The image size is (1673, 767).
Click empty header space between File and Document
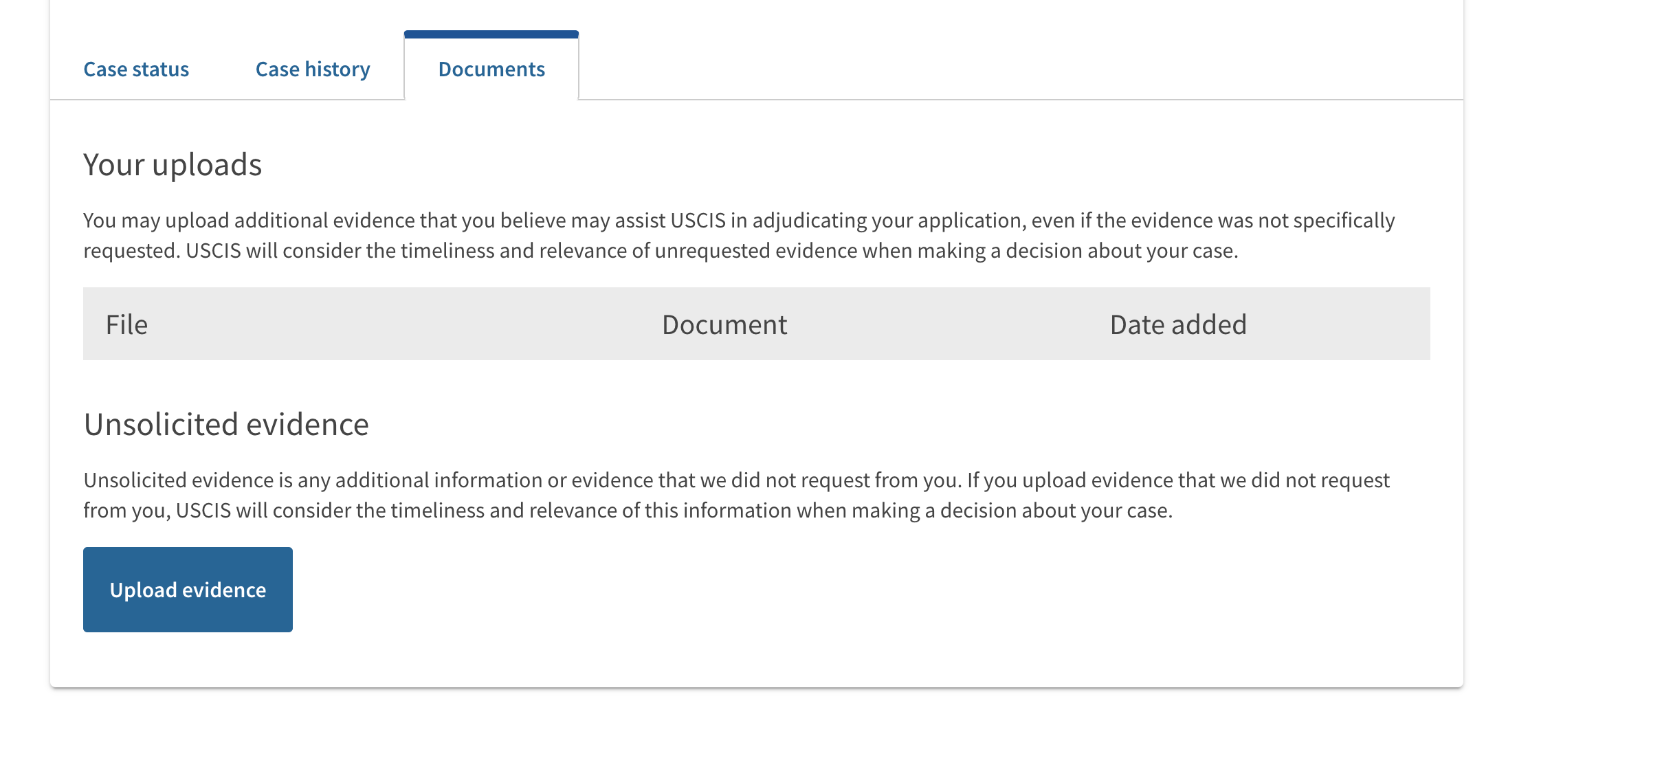click(404, 324)
